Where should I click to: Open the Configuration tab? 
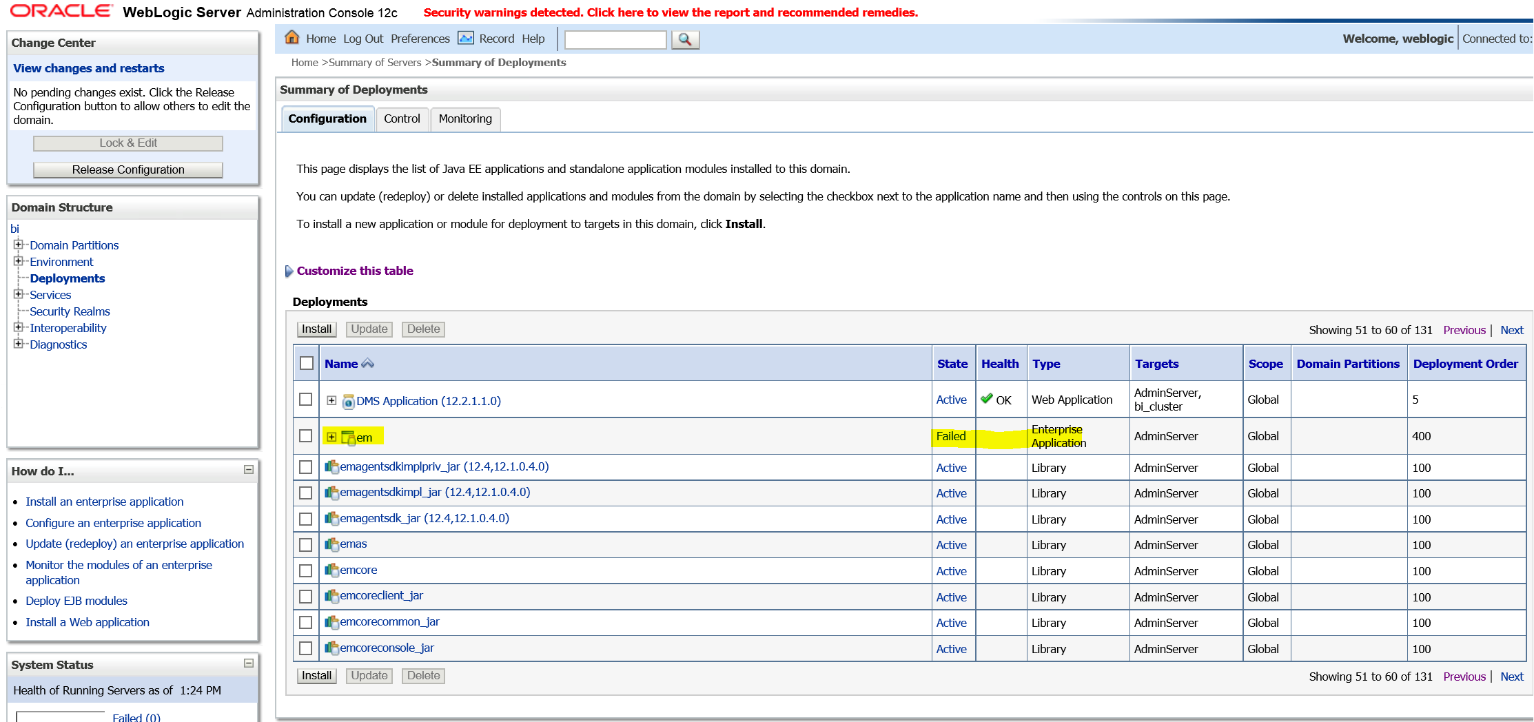tap(327, 118)
